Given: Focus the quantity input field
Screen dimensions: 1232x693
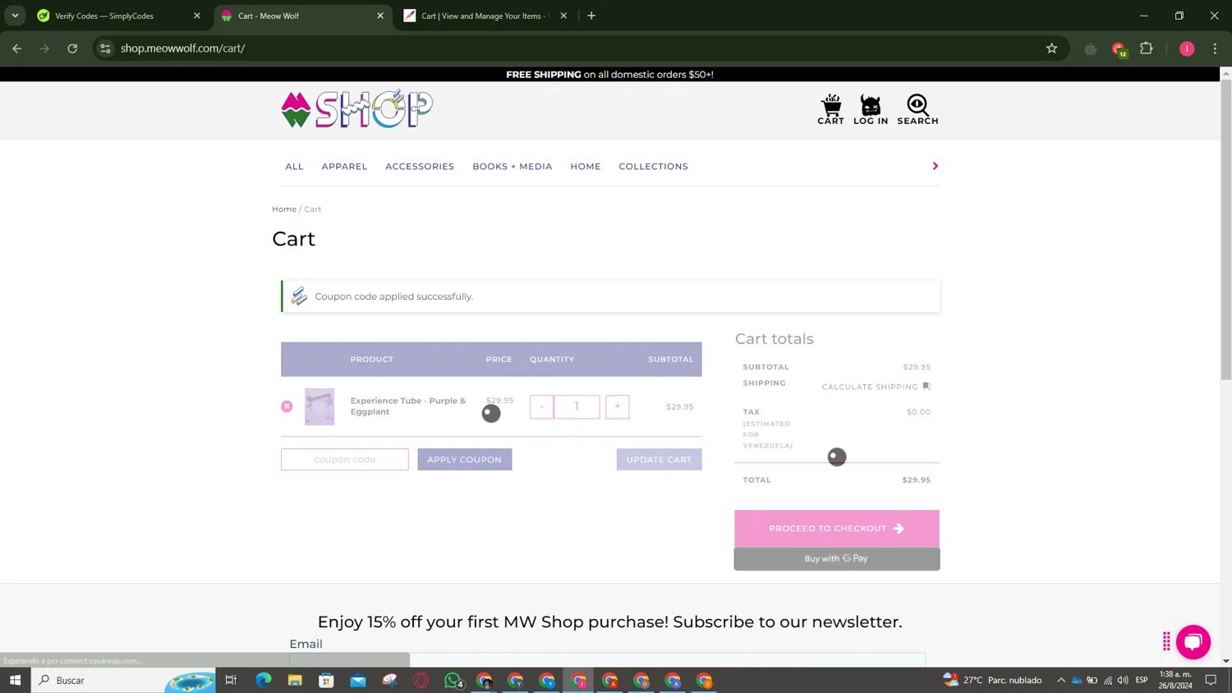Looking at the screenshot, I should 577,406.
